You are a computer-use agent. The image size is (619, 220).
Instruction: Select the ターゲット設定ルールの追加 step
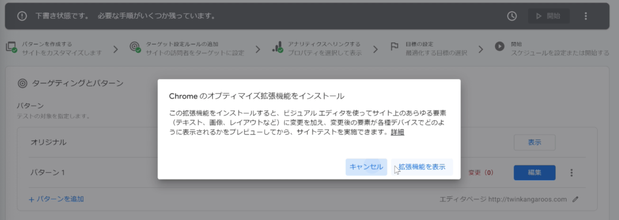pos(187,48)
